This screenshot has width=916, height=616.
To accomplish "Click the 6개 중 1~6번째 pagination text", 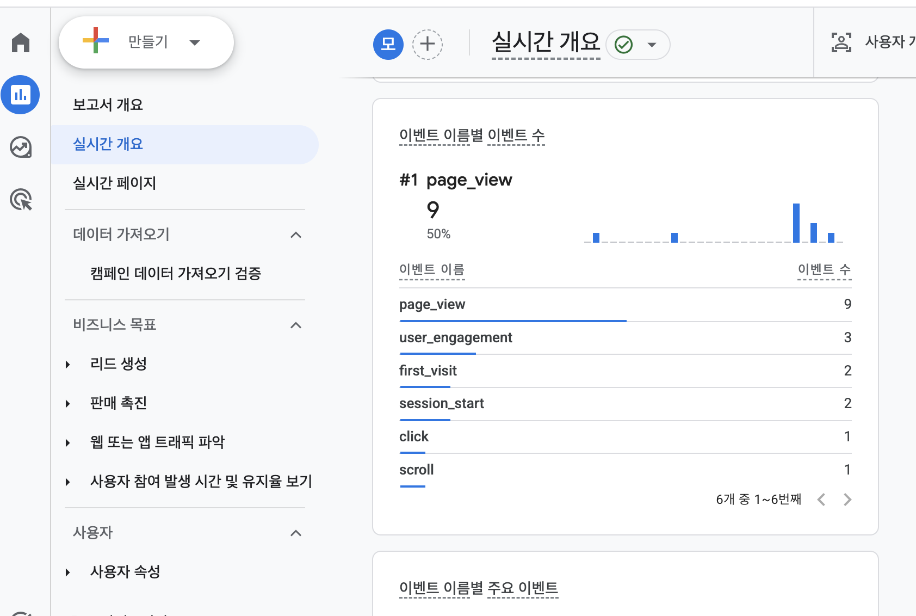I will point(758,499).
